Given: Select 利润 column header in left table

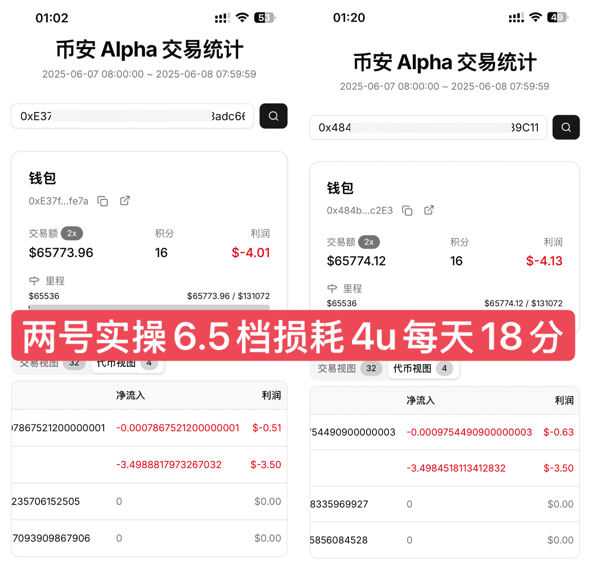Looking at the screenshot, I should (x=271, y=395).
